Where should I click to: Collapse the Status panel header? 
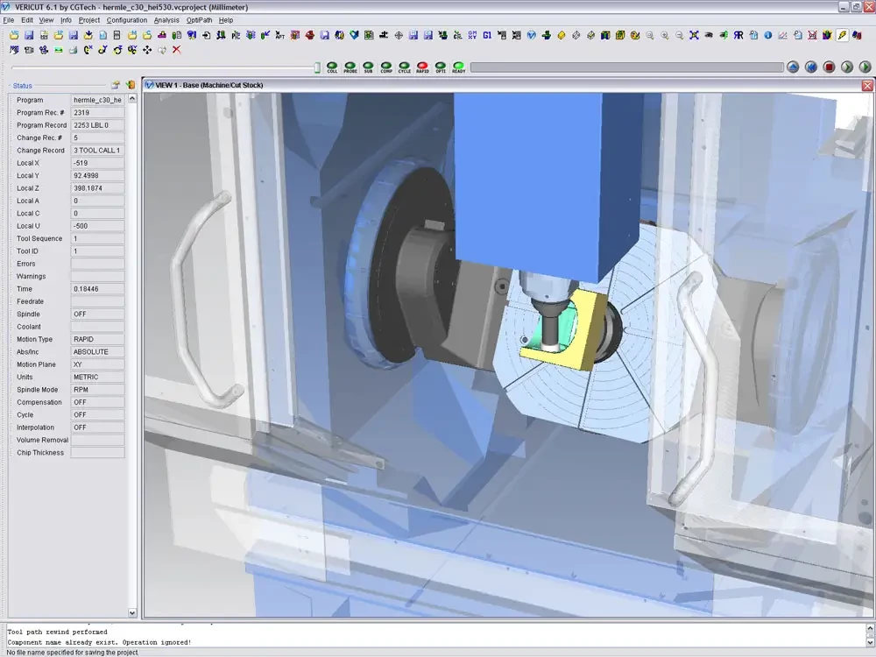tap(10, 86)
